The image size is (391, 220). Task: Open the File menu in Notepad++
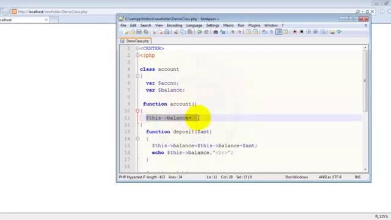[x=123, y=26]
